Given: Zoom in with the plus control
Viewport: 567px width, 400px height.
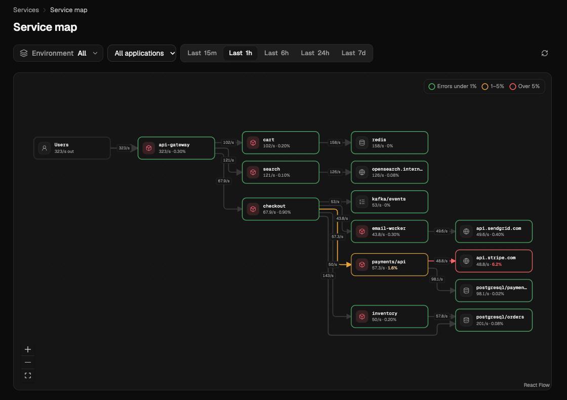Looking at the screenshot, I should (28, 349).
